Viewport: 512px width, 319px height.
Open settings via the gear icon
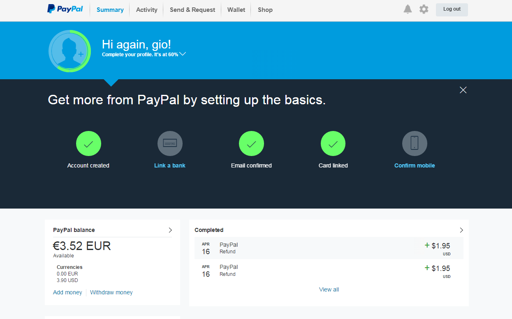click(x=424, y=9)
